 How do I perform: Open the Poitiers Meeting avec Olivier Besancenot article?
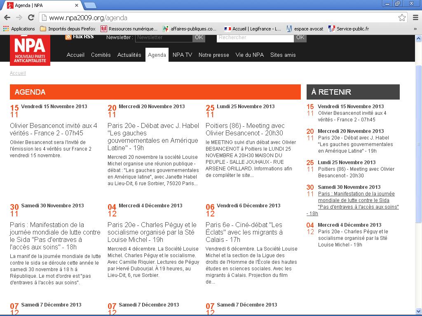(245, 129)
